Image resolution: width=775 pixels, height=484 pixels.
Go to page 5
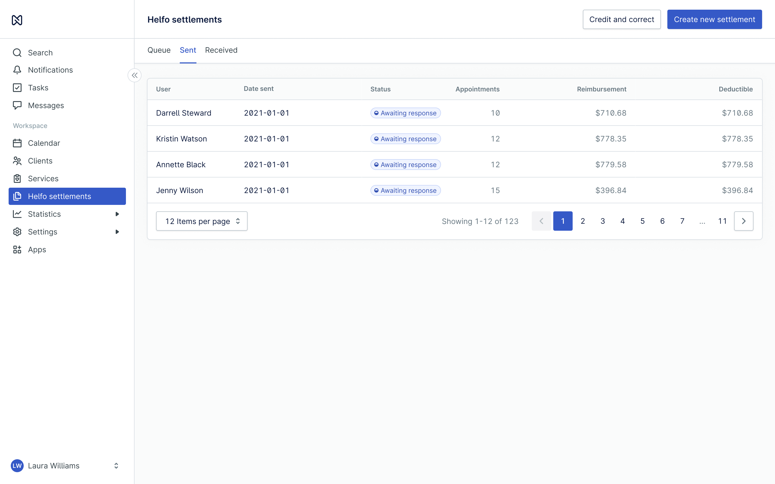point(642,221)
